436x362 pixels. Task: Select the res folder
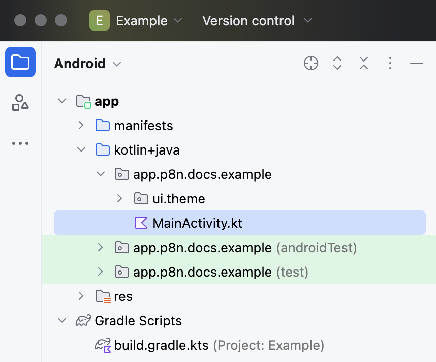123,296
